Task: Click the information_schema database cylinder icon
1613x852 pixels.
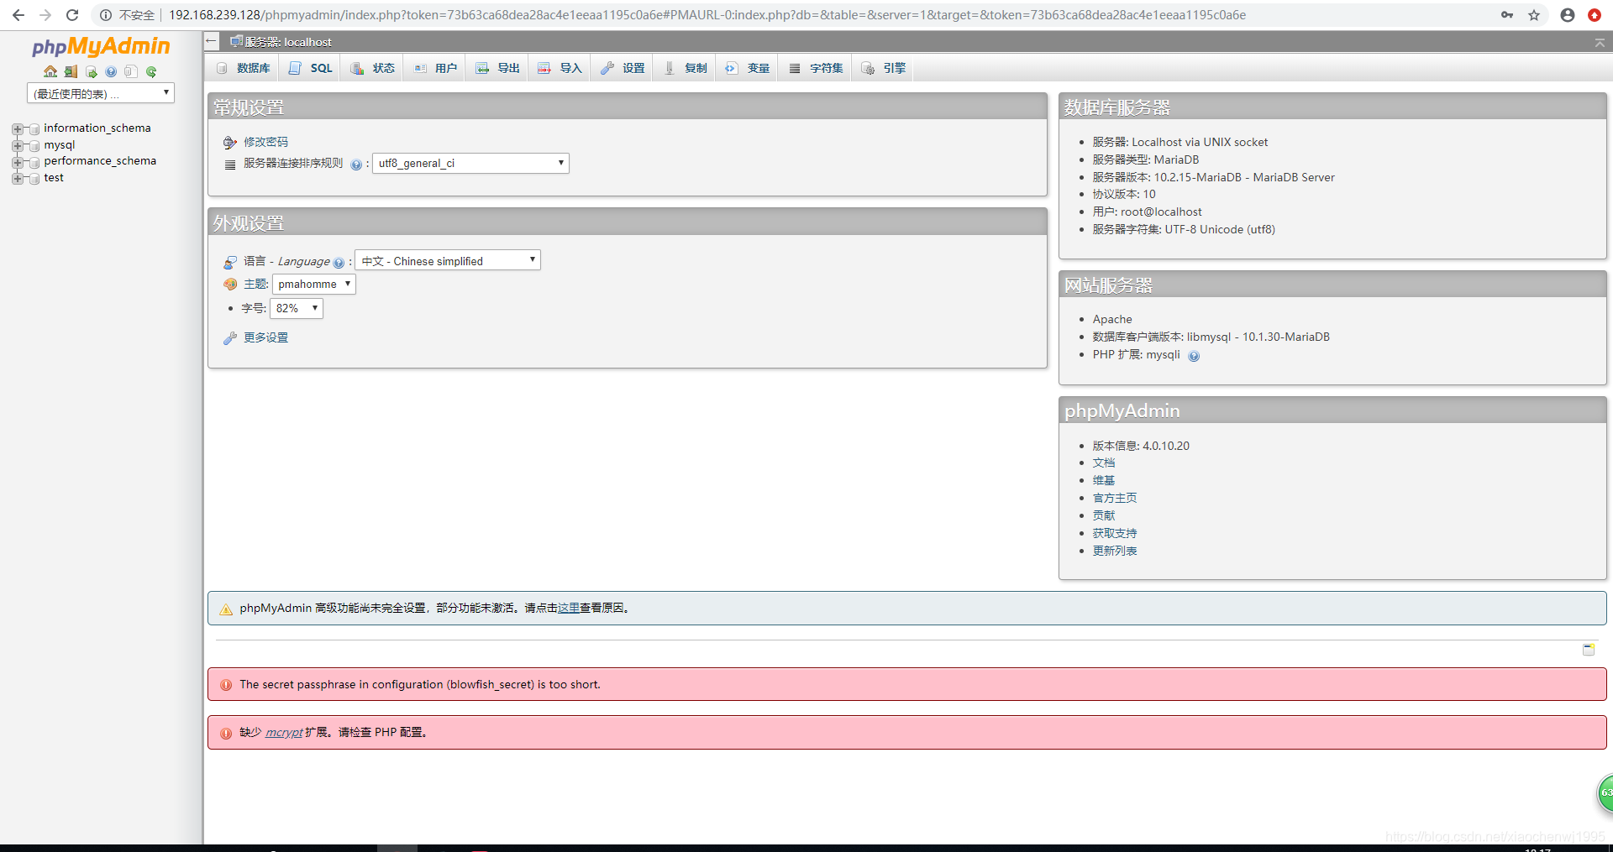Action: (x=34, y=129)
